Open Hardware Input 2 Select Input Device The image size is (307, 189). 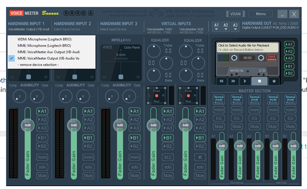click(x=67, y=29)
